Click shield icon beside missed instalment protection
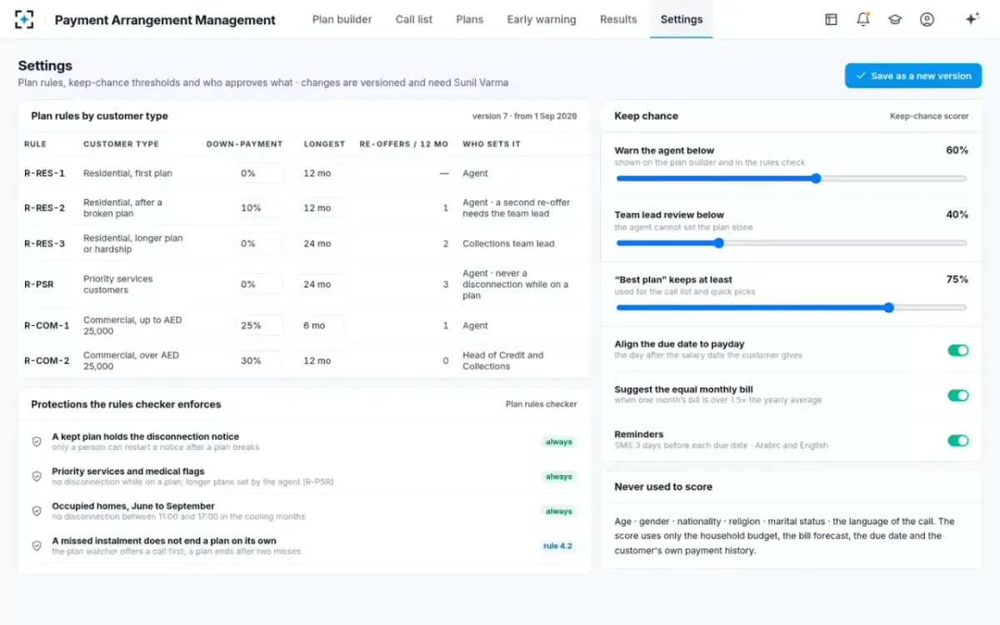 coord(37,546)
